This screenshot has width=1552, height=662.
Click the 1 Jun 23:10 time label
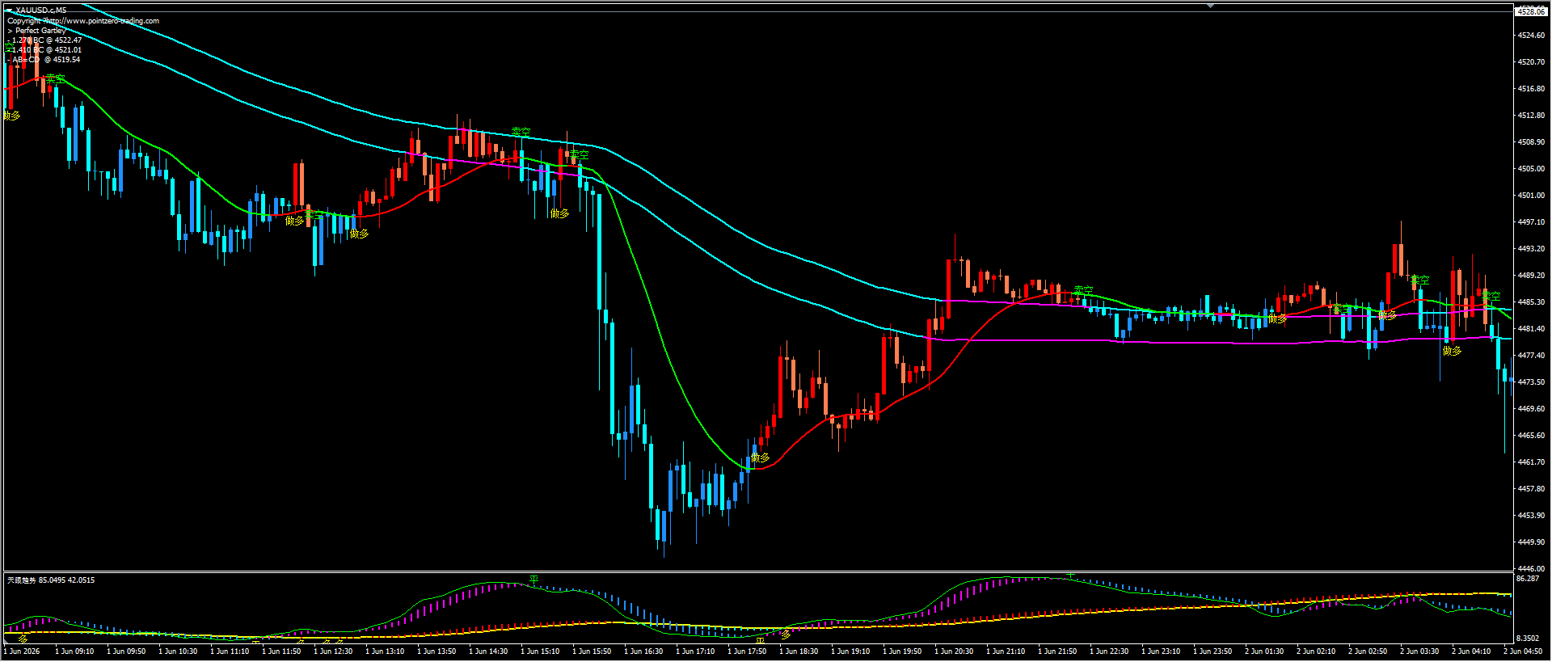1161,651
